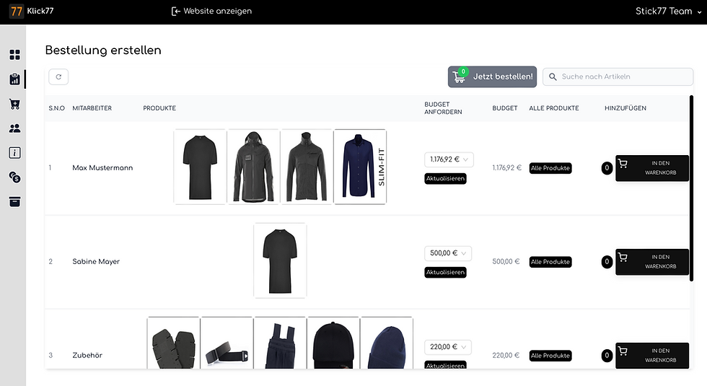Click Aktualisieren for Sabine Mayer
This screenshot has height=386, width=707.
tap(446, 273)
